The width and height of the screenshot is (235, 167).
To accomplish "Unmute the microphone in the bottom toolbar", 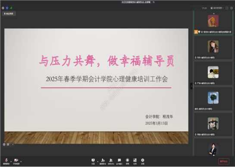I will pyautogui.click(x=6, y=160).
